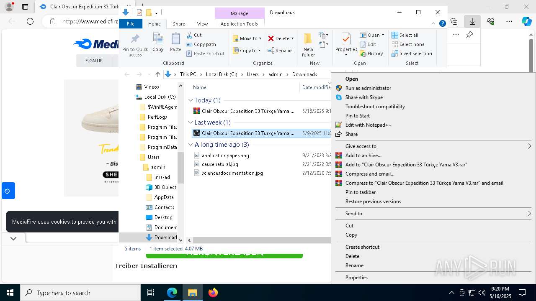
Task: Choose Pin to taskbar
Action: pos(433,192)
